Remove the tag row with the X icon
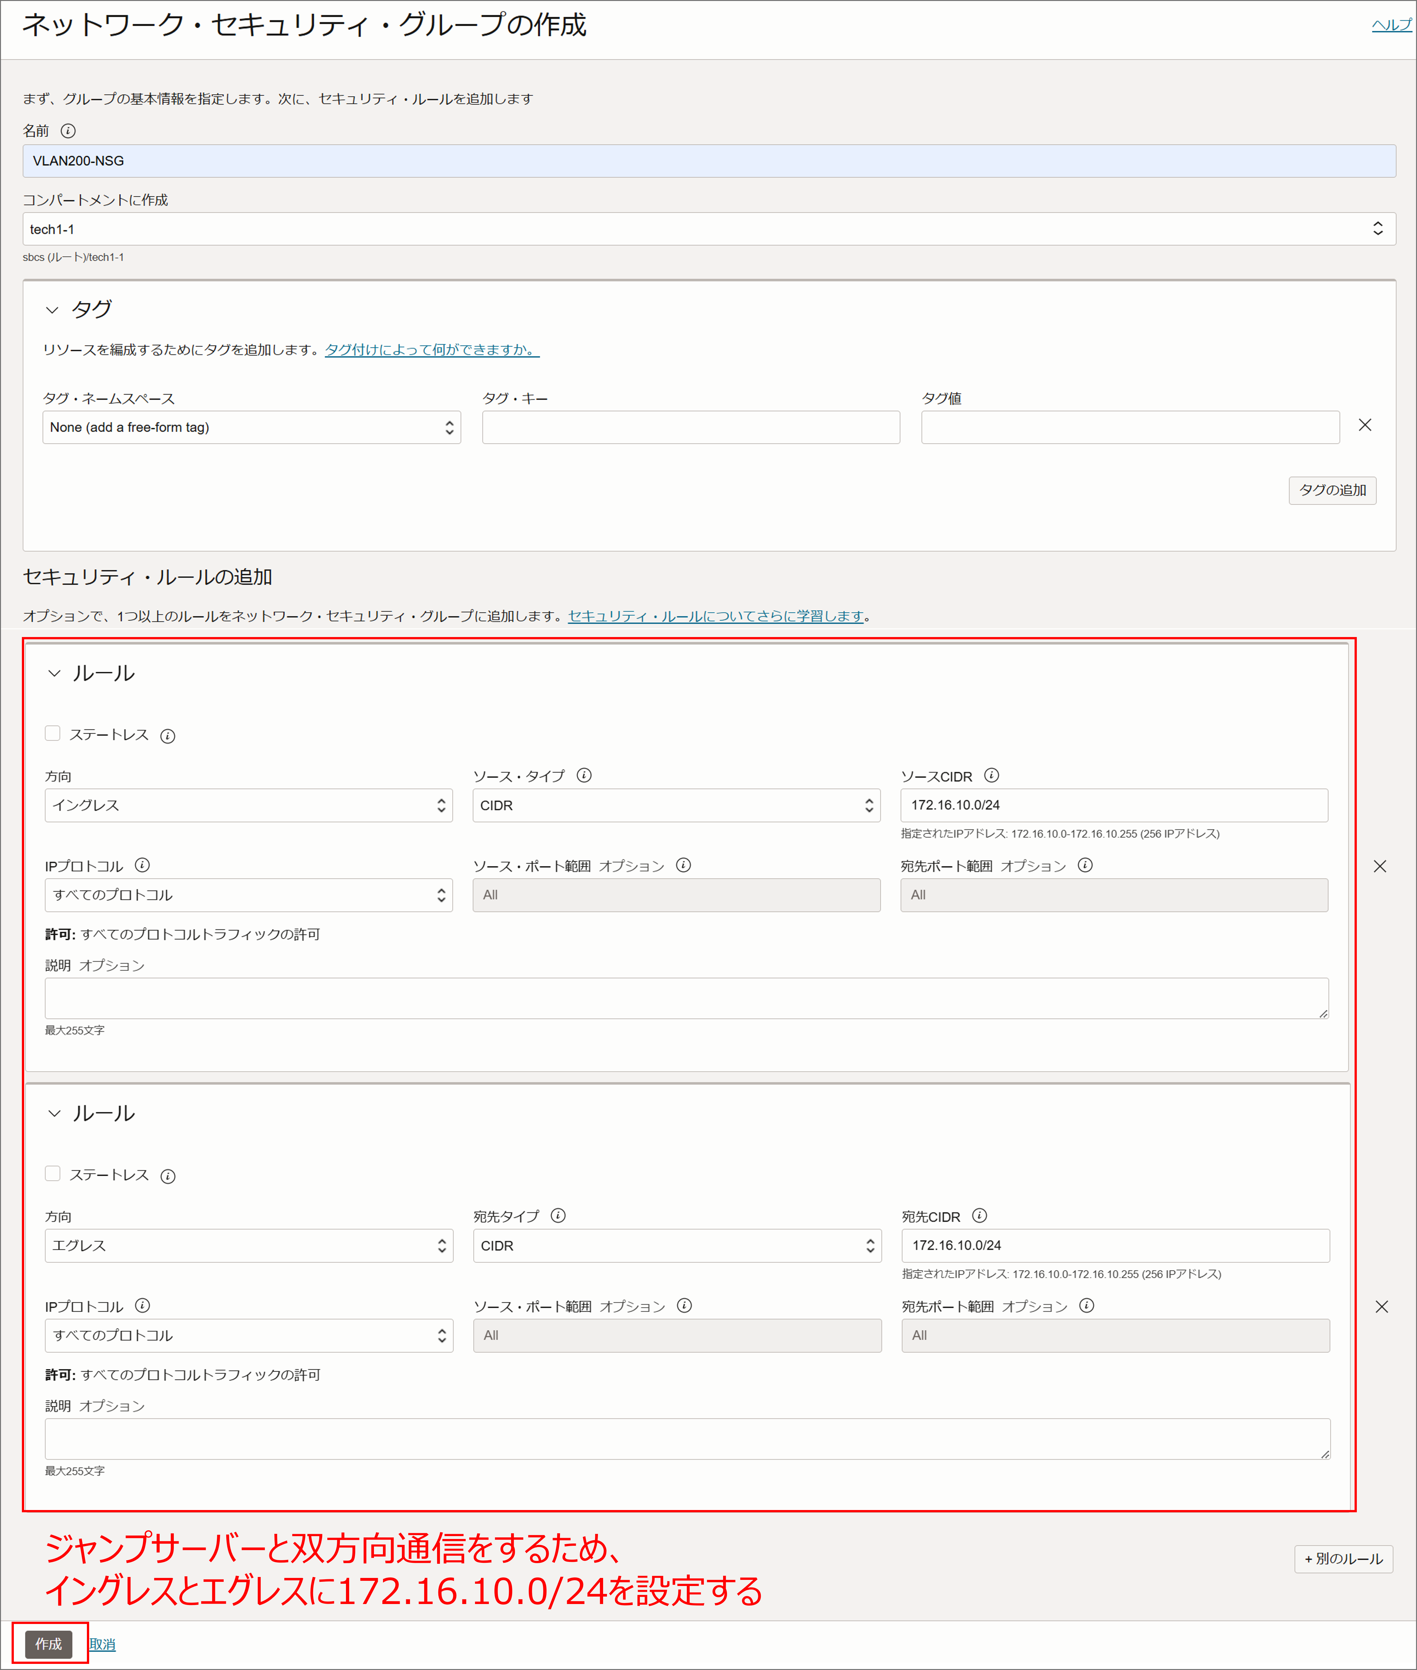The width and height of the screenshot is (1417, 1670). tap(1365, 425)
